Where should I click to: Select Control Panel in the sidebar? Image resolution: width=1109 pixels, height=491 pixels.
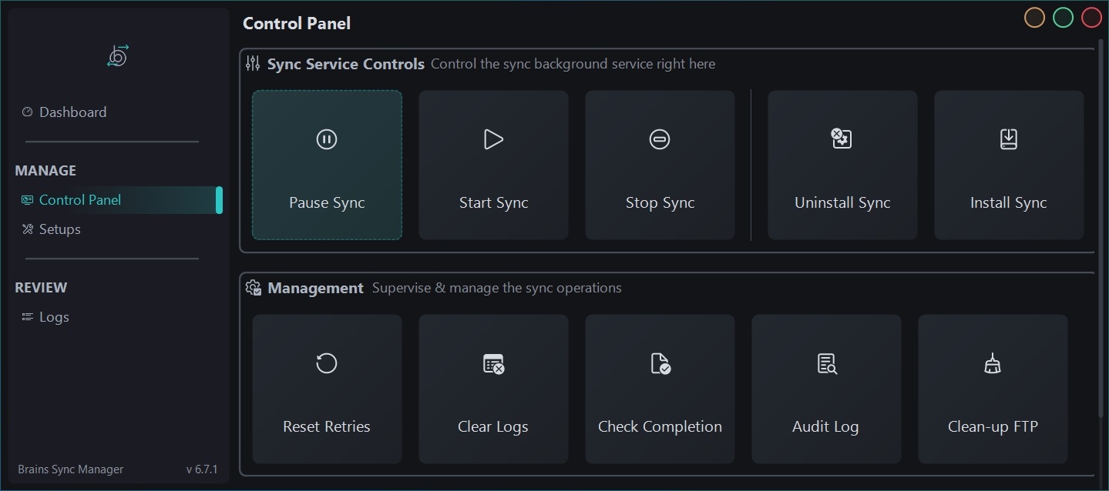point(80,200)
